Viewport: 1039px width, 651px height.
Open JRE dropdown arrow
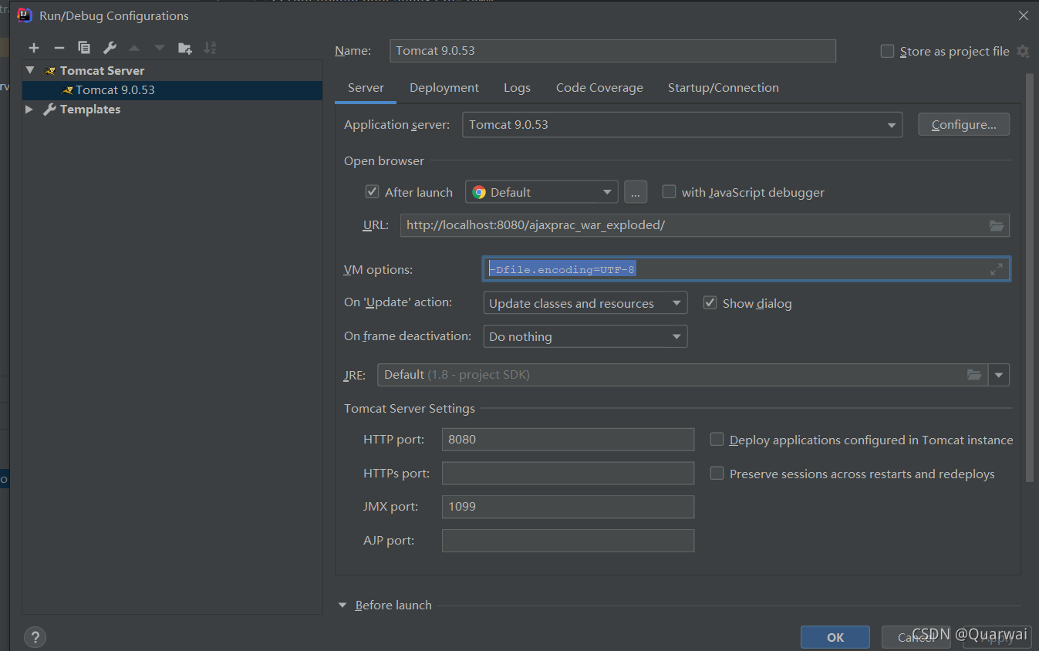(1000, 375)
